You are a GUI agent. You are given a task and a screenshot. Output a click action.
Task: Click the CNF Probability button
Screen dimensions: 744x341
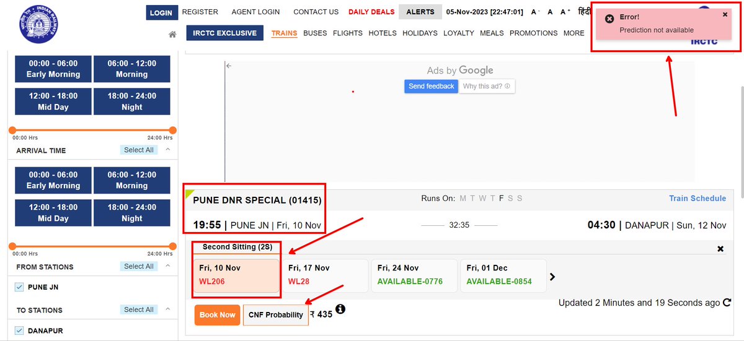click(276, 315)
